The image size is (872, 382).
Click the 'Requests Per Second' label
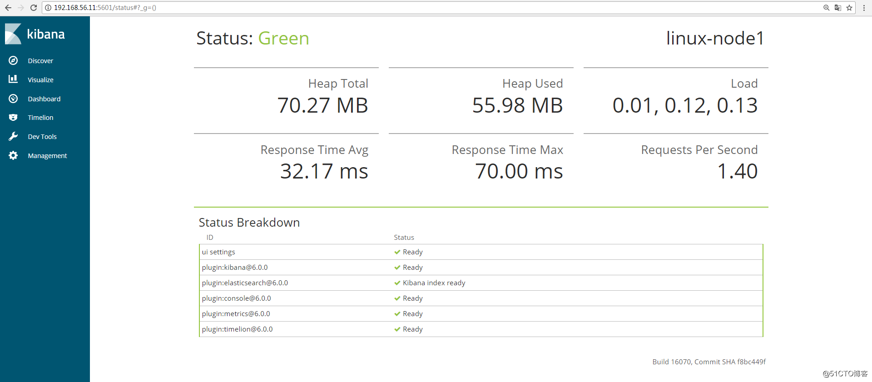pyautogui.click(x=699, y=150)
